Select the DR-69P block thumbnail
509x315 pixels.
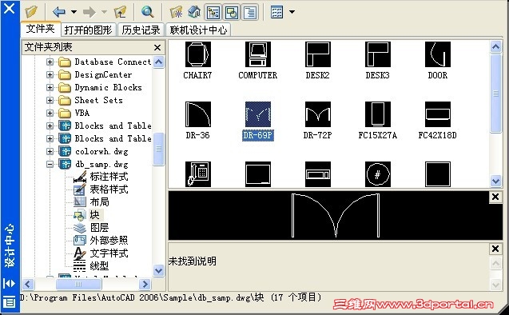[258, 114]
